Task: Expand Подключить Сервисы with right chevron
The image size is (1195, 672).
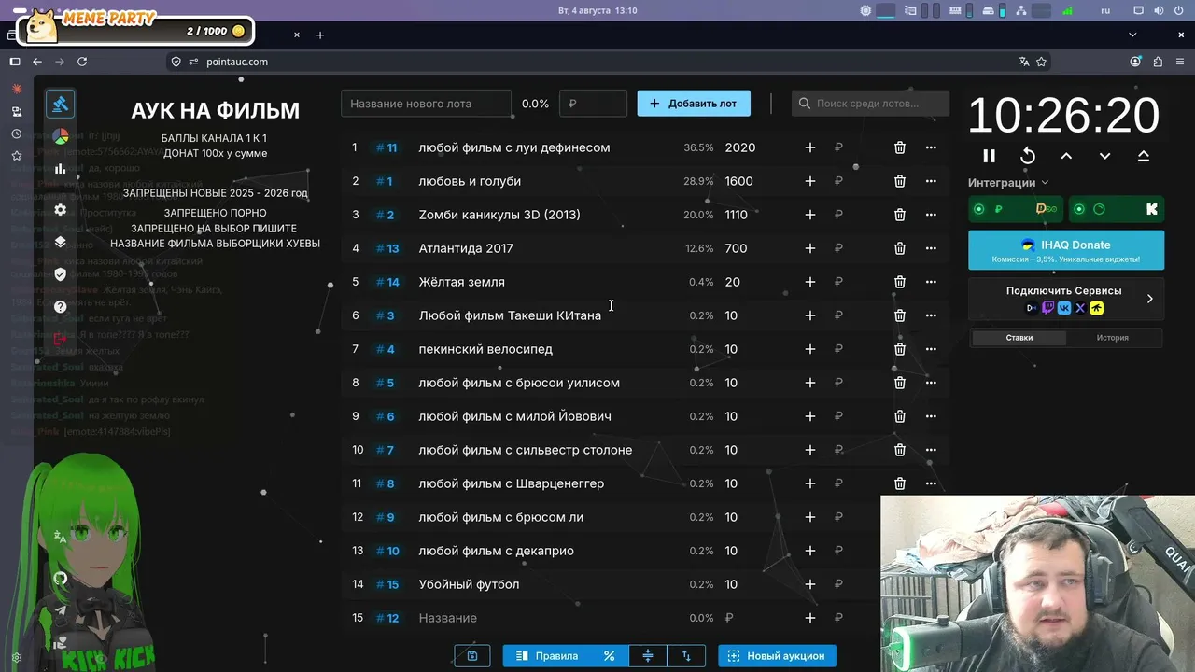Action: tap(1149, 299)
